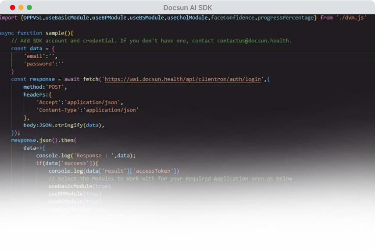Click the useBPModule(true) call
Viewport: 375px width, 251px height.
pyautogui.click(x=75, y=194)
